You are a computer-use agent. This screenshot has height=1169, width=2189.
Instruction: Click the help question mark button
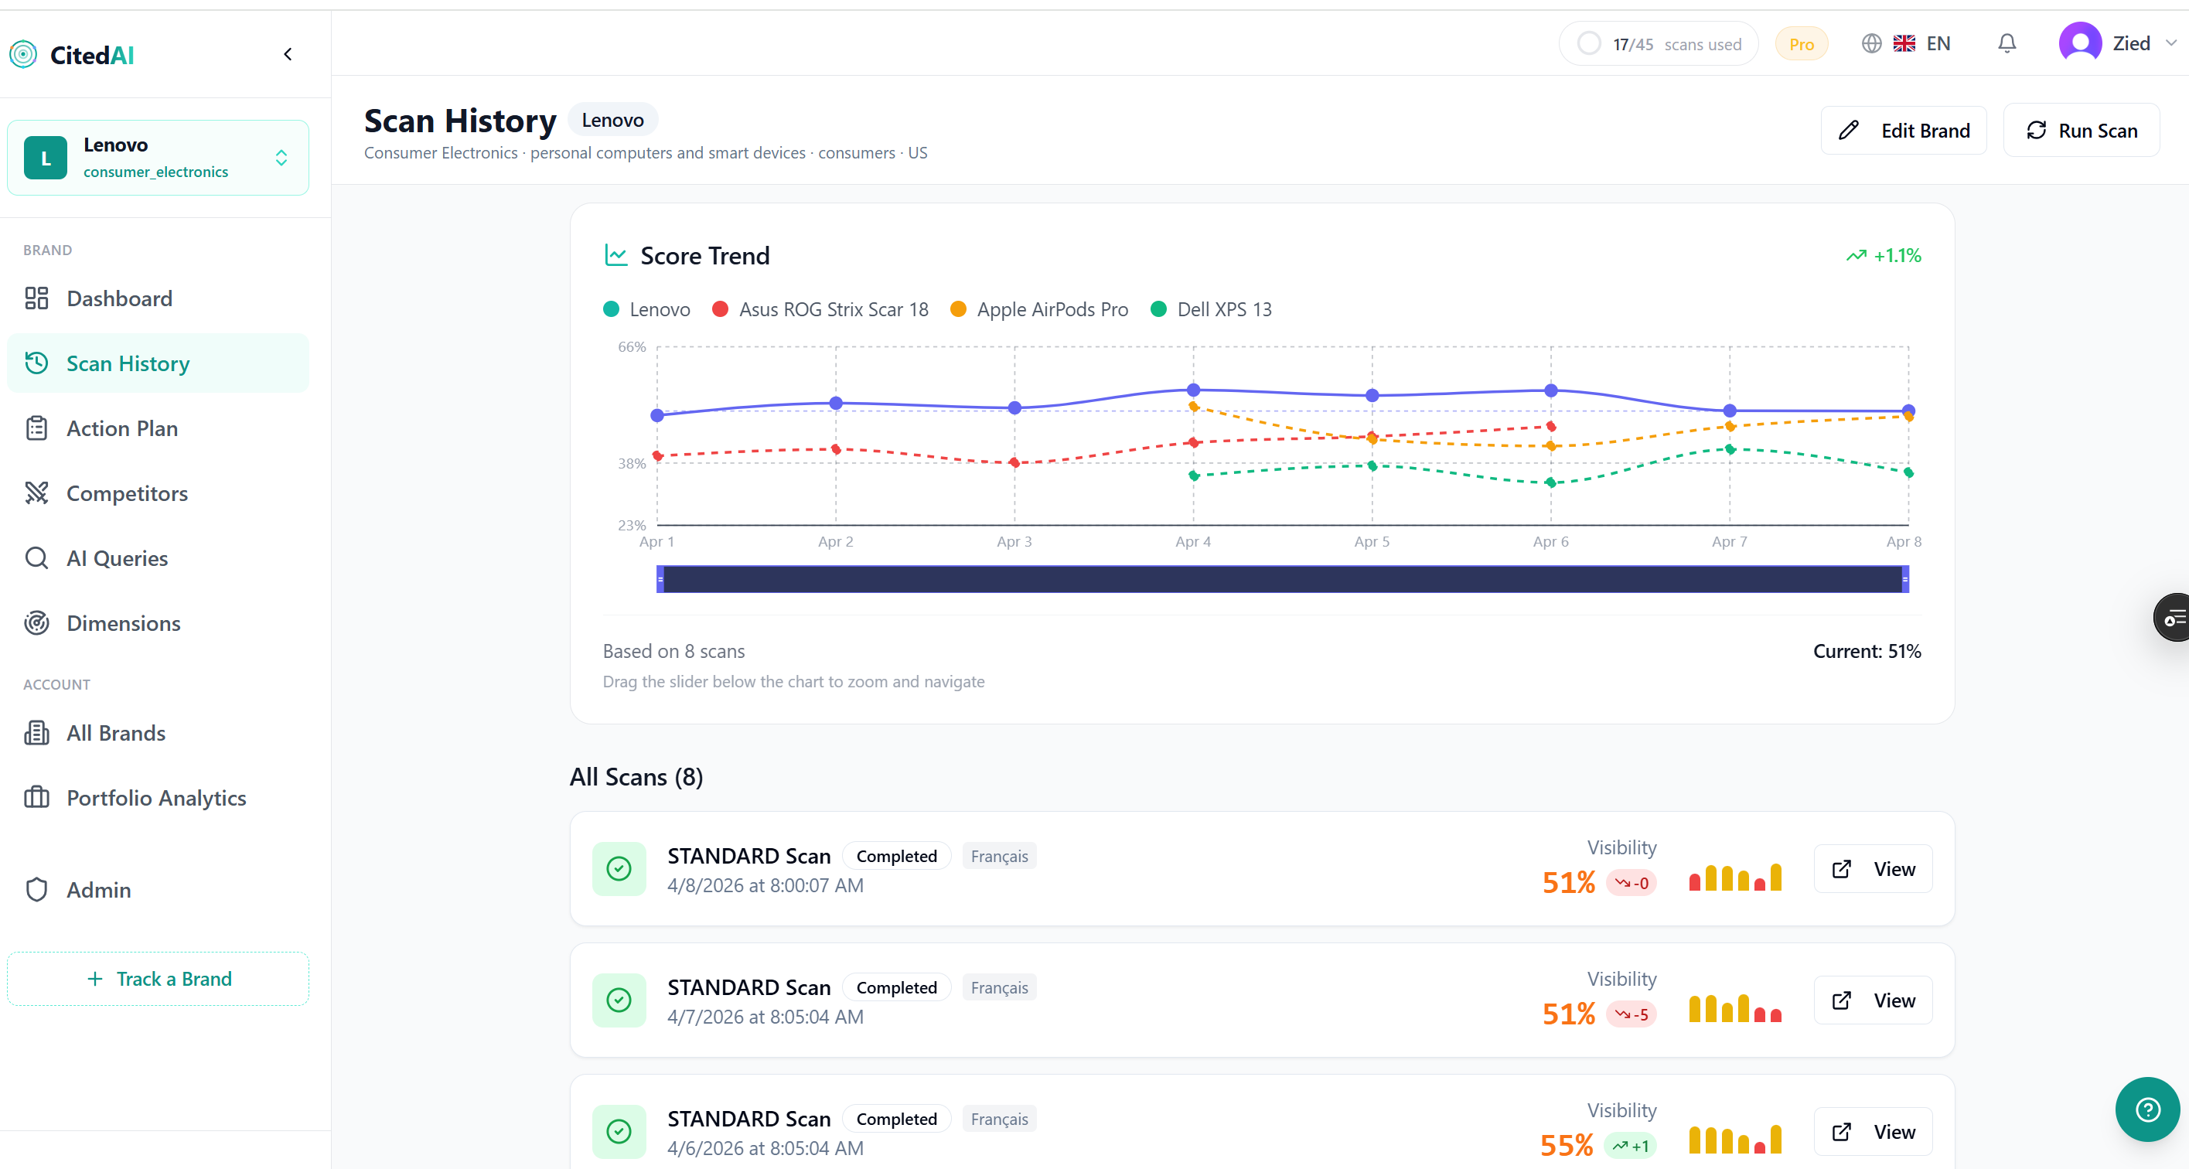[x=2146, y=1109]
